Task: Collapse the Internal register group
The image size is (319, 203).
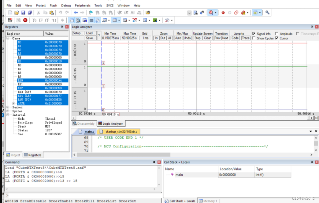Action: (8, 115)
